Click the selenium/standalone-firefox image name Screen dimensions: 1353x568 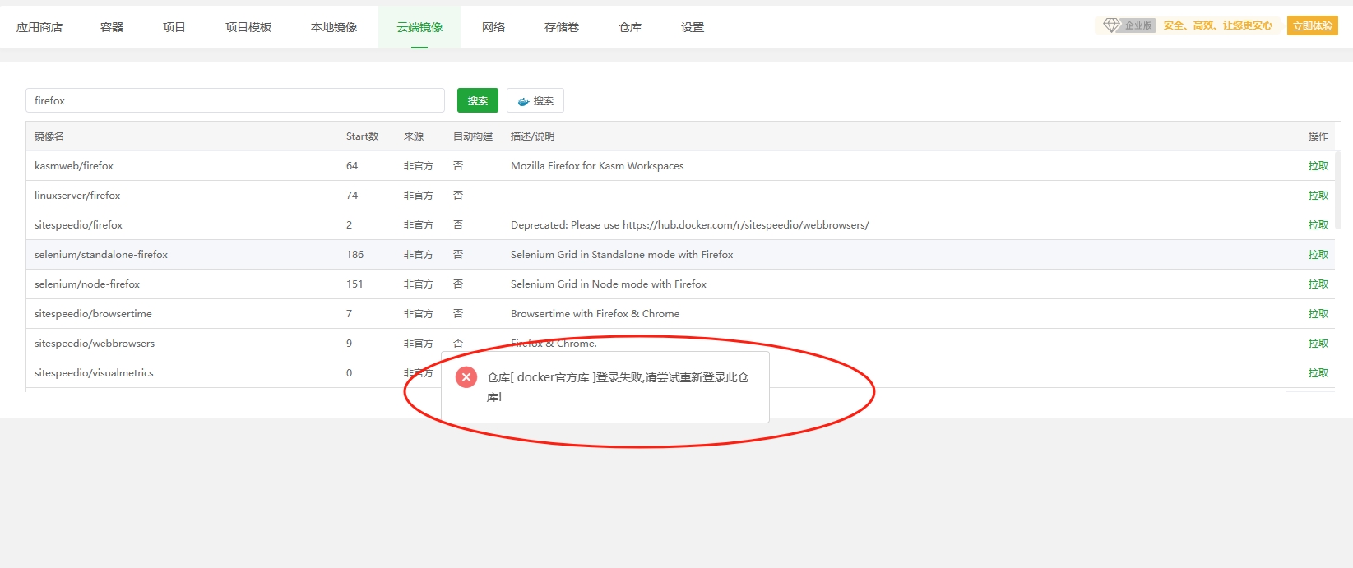[x=101, y=255]
